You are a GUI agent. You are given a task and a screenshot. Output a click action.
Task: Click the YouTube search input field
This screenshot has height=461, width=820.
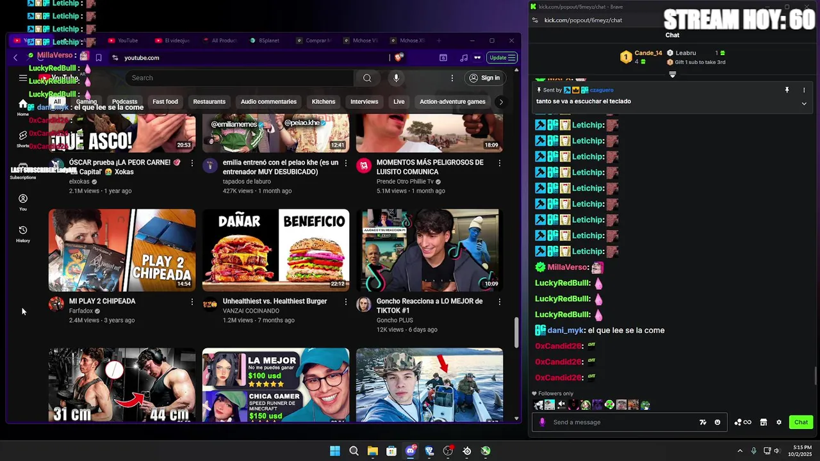point(240,78)
